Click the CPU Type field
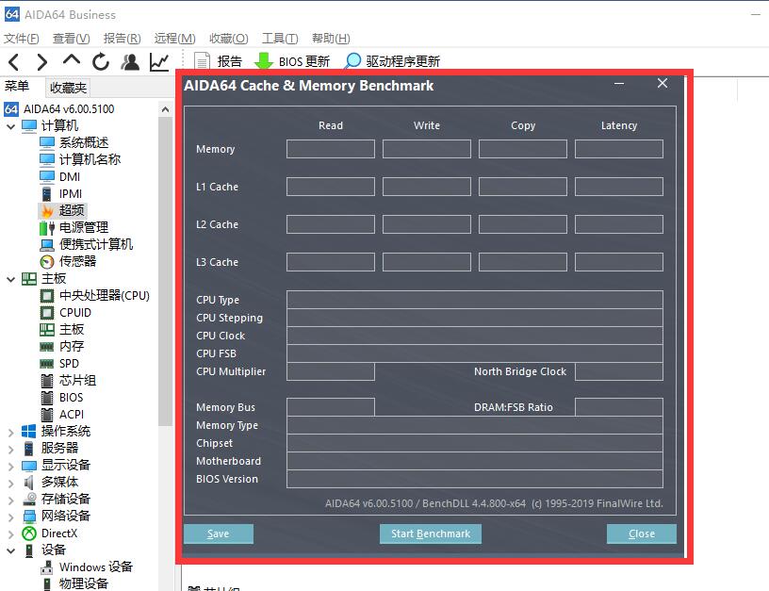 475,300
